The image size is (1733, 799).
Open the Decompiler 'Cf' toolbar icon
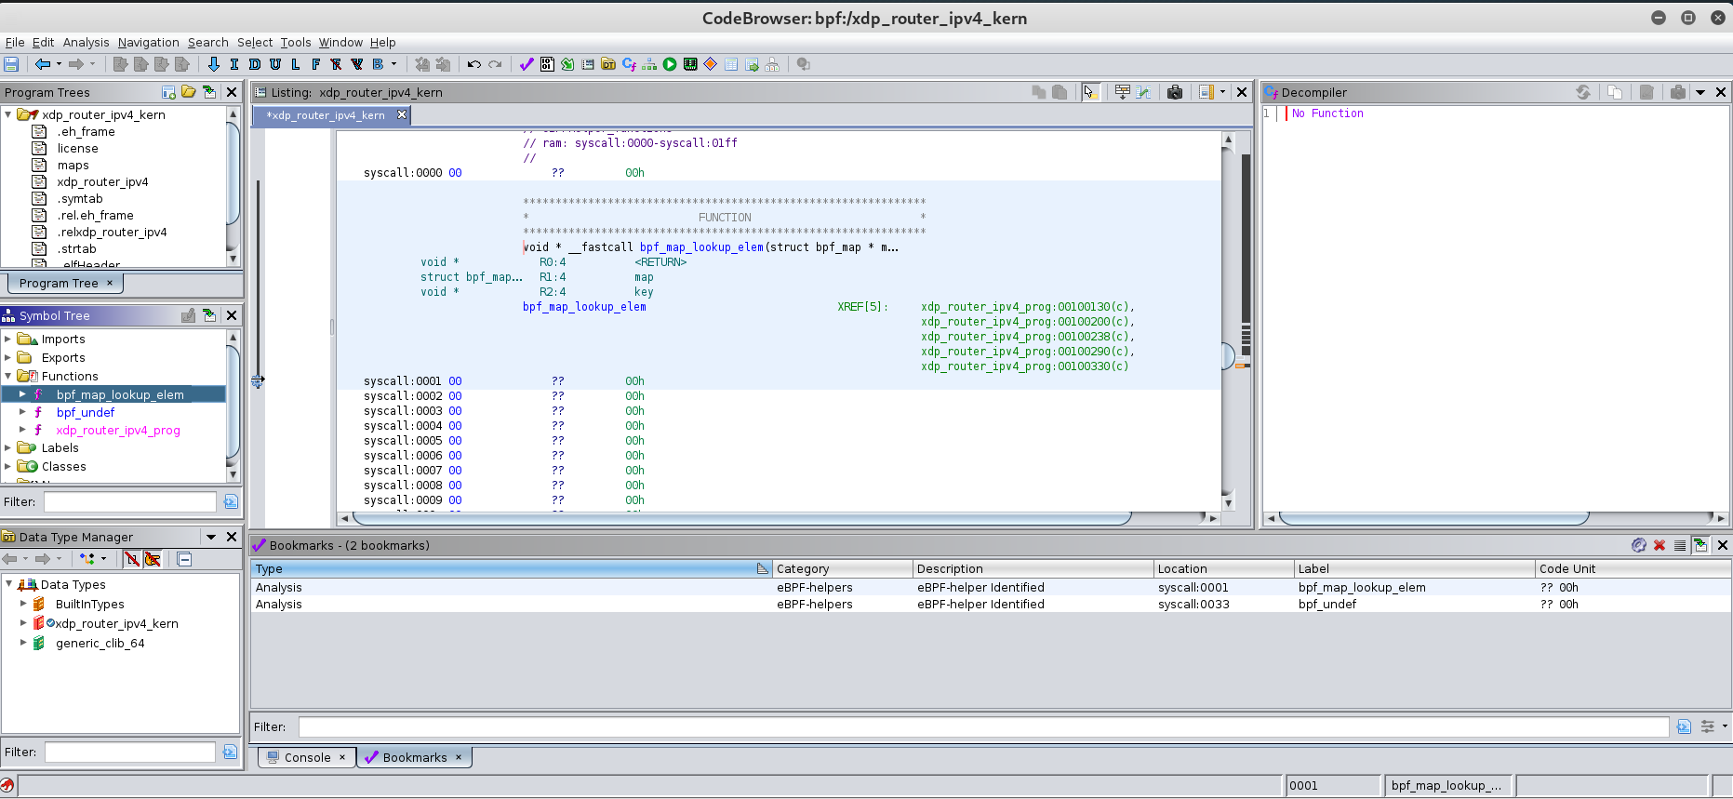pyautogui.click(x=629, y=64)
